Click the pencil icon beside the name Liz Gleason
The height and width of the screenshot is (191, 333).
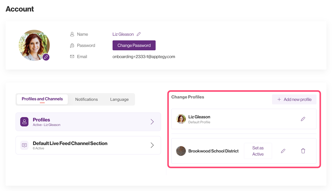(x=139, y=34)
